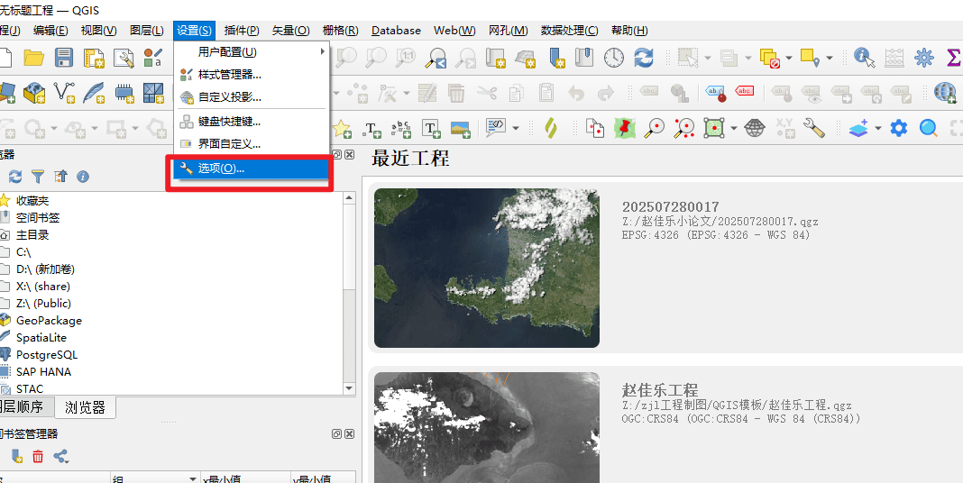Select Z:\ (Public) drive in browser
Screen dimensions: 963x483
click(43, 303)
